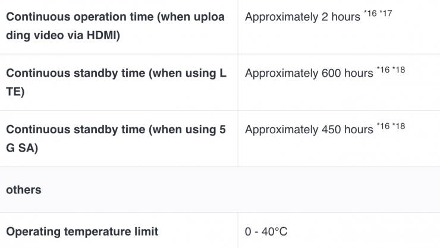Click the wrapped "G SA)" text fragment
Viewport: 440px width, 248px height.
click(x=22, y=148)
